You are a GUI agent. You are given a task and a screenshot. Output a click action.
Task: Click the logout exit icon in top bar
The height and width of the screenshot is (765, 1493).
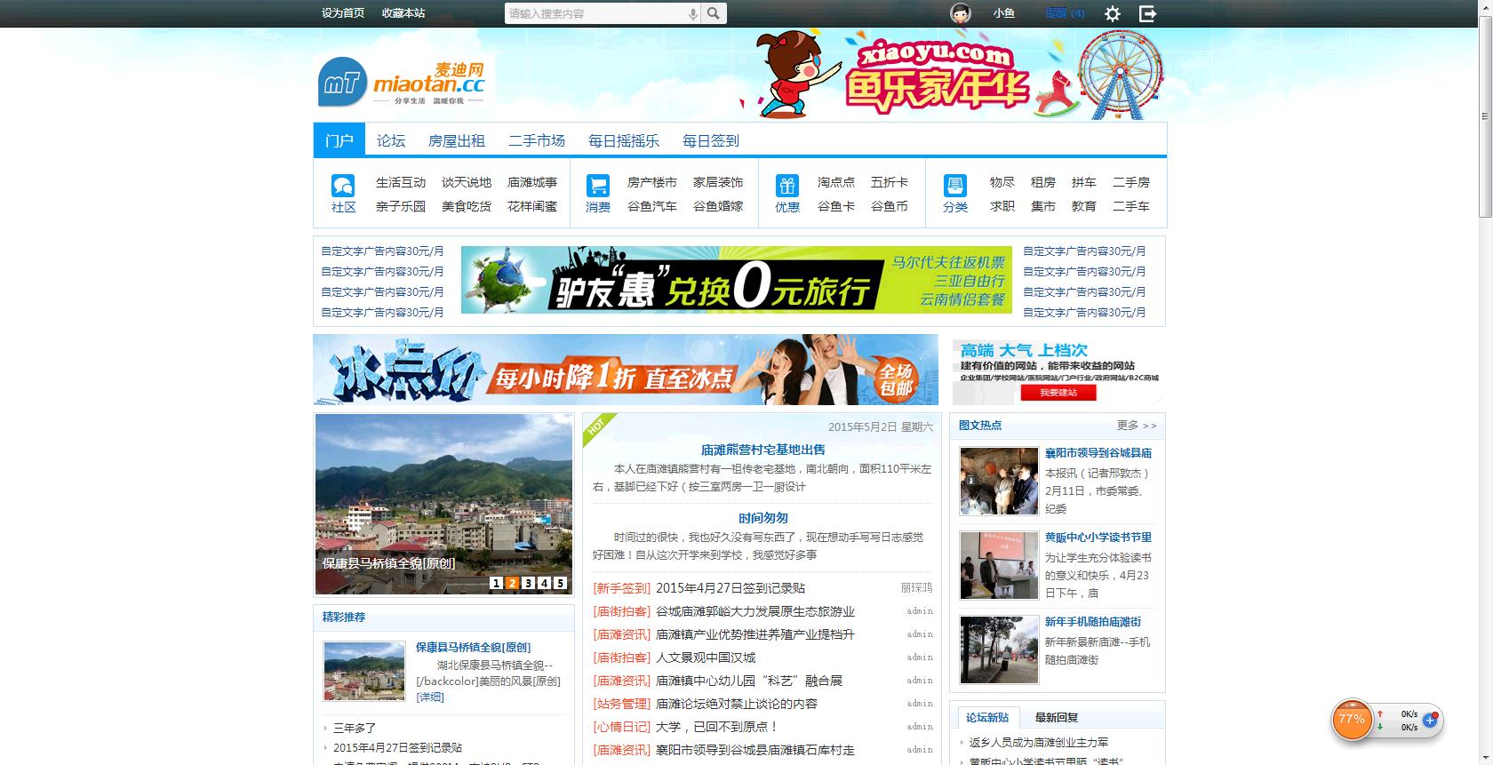1148,13
